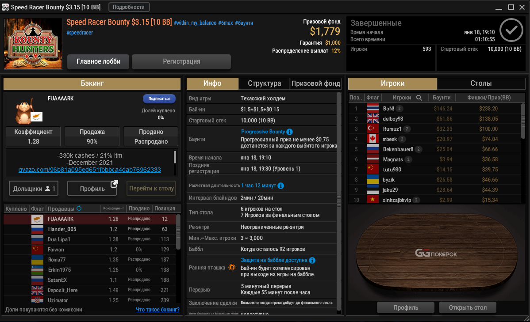
Task: Open the Призовой фонд tab
Action: pos(316,83)
